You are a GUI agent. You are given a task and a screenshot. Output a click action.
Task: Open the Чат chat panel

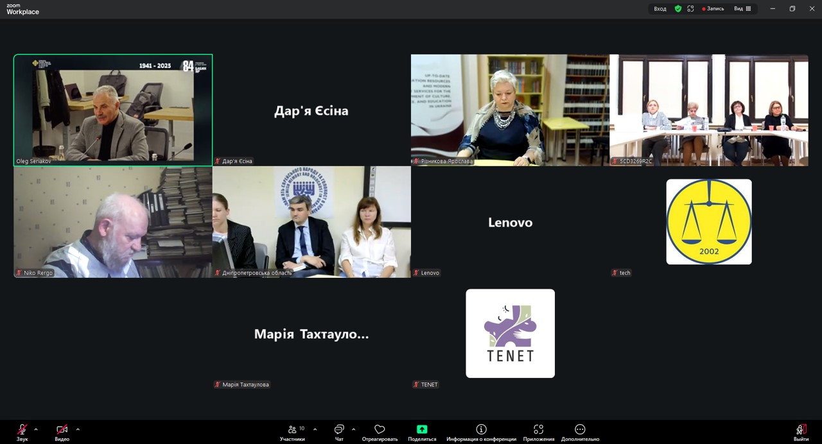click(x=339, y=430)
